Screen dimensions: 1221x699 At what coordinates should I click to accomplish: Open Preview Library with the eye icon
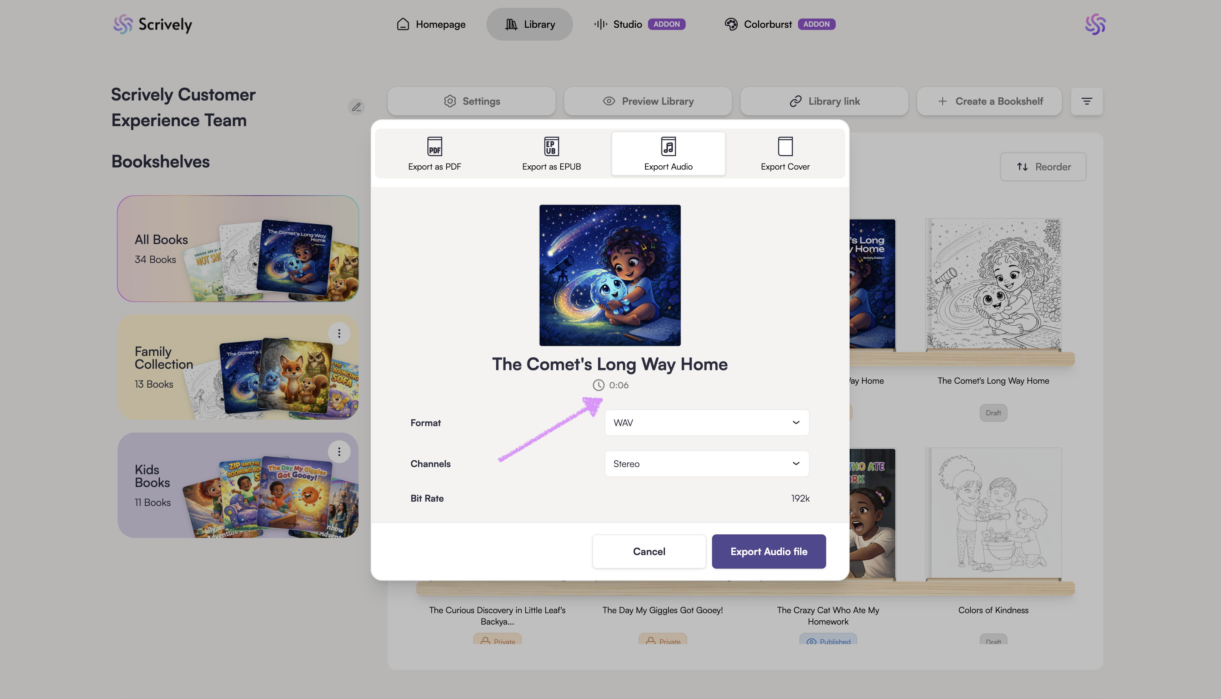click(x=647, y=101)
